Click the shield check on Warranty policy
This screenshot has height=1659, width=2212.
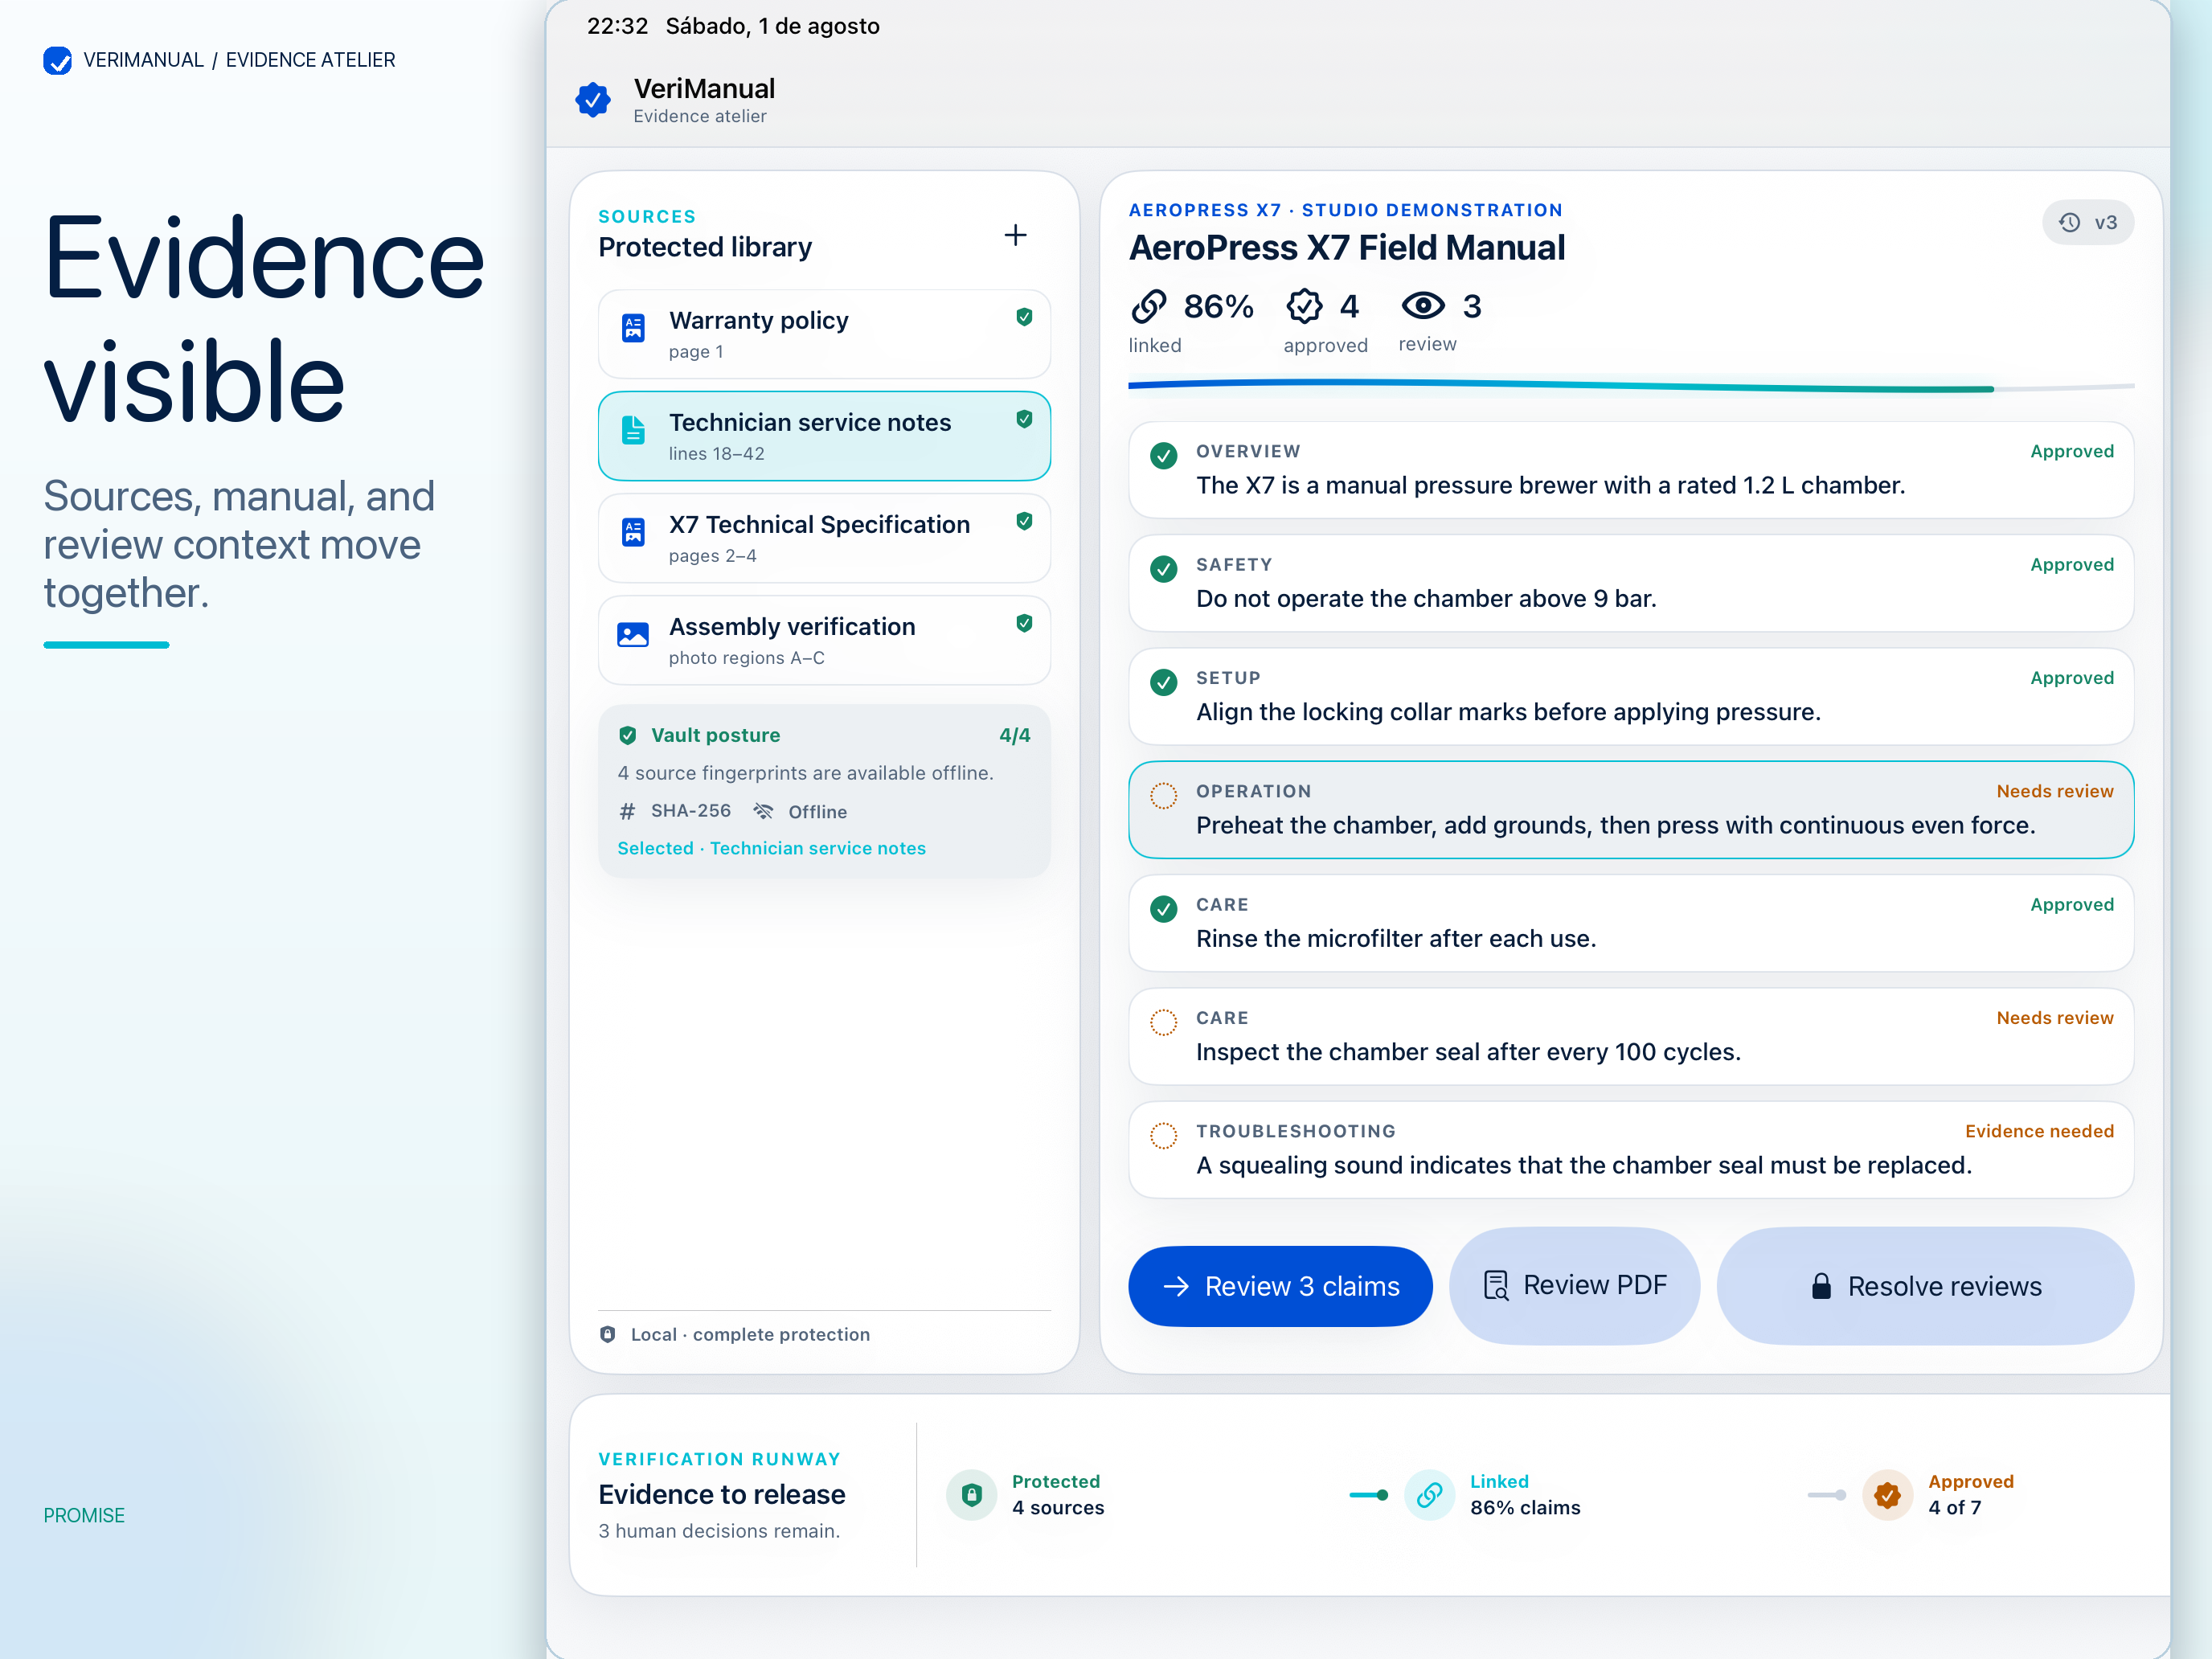coord(1024,317)
